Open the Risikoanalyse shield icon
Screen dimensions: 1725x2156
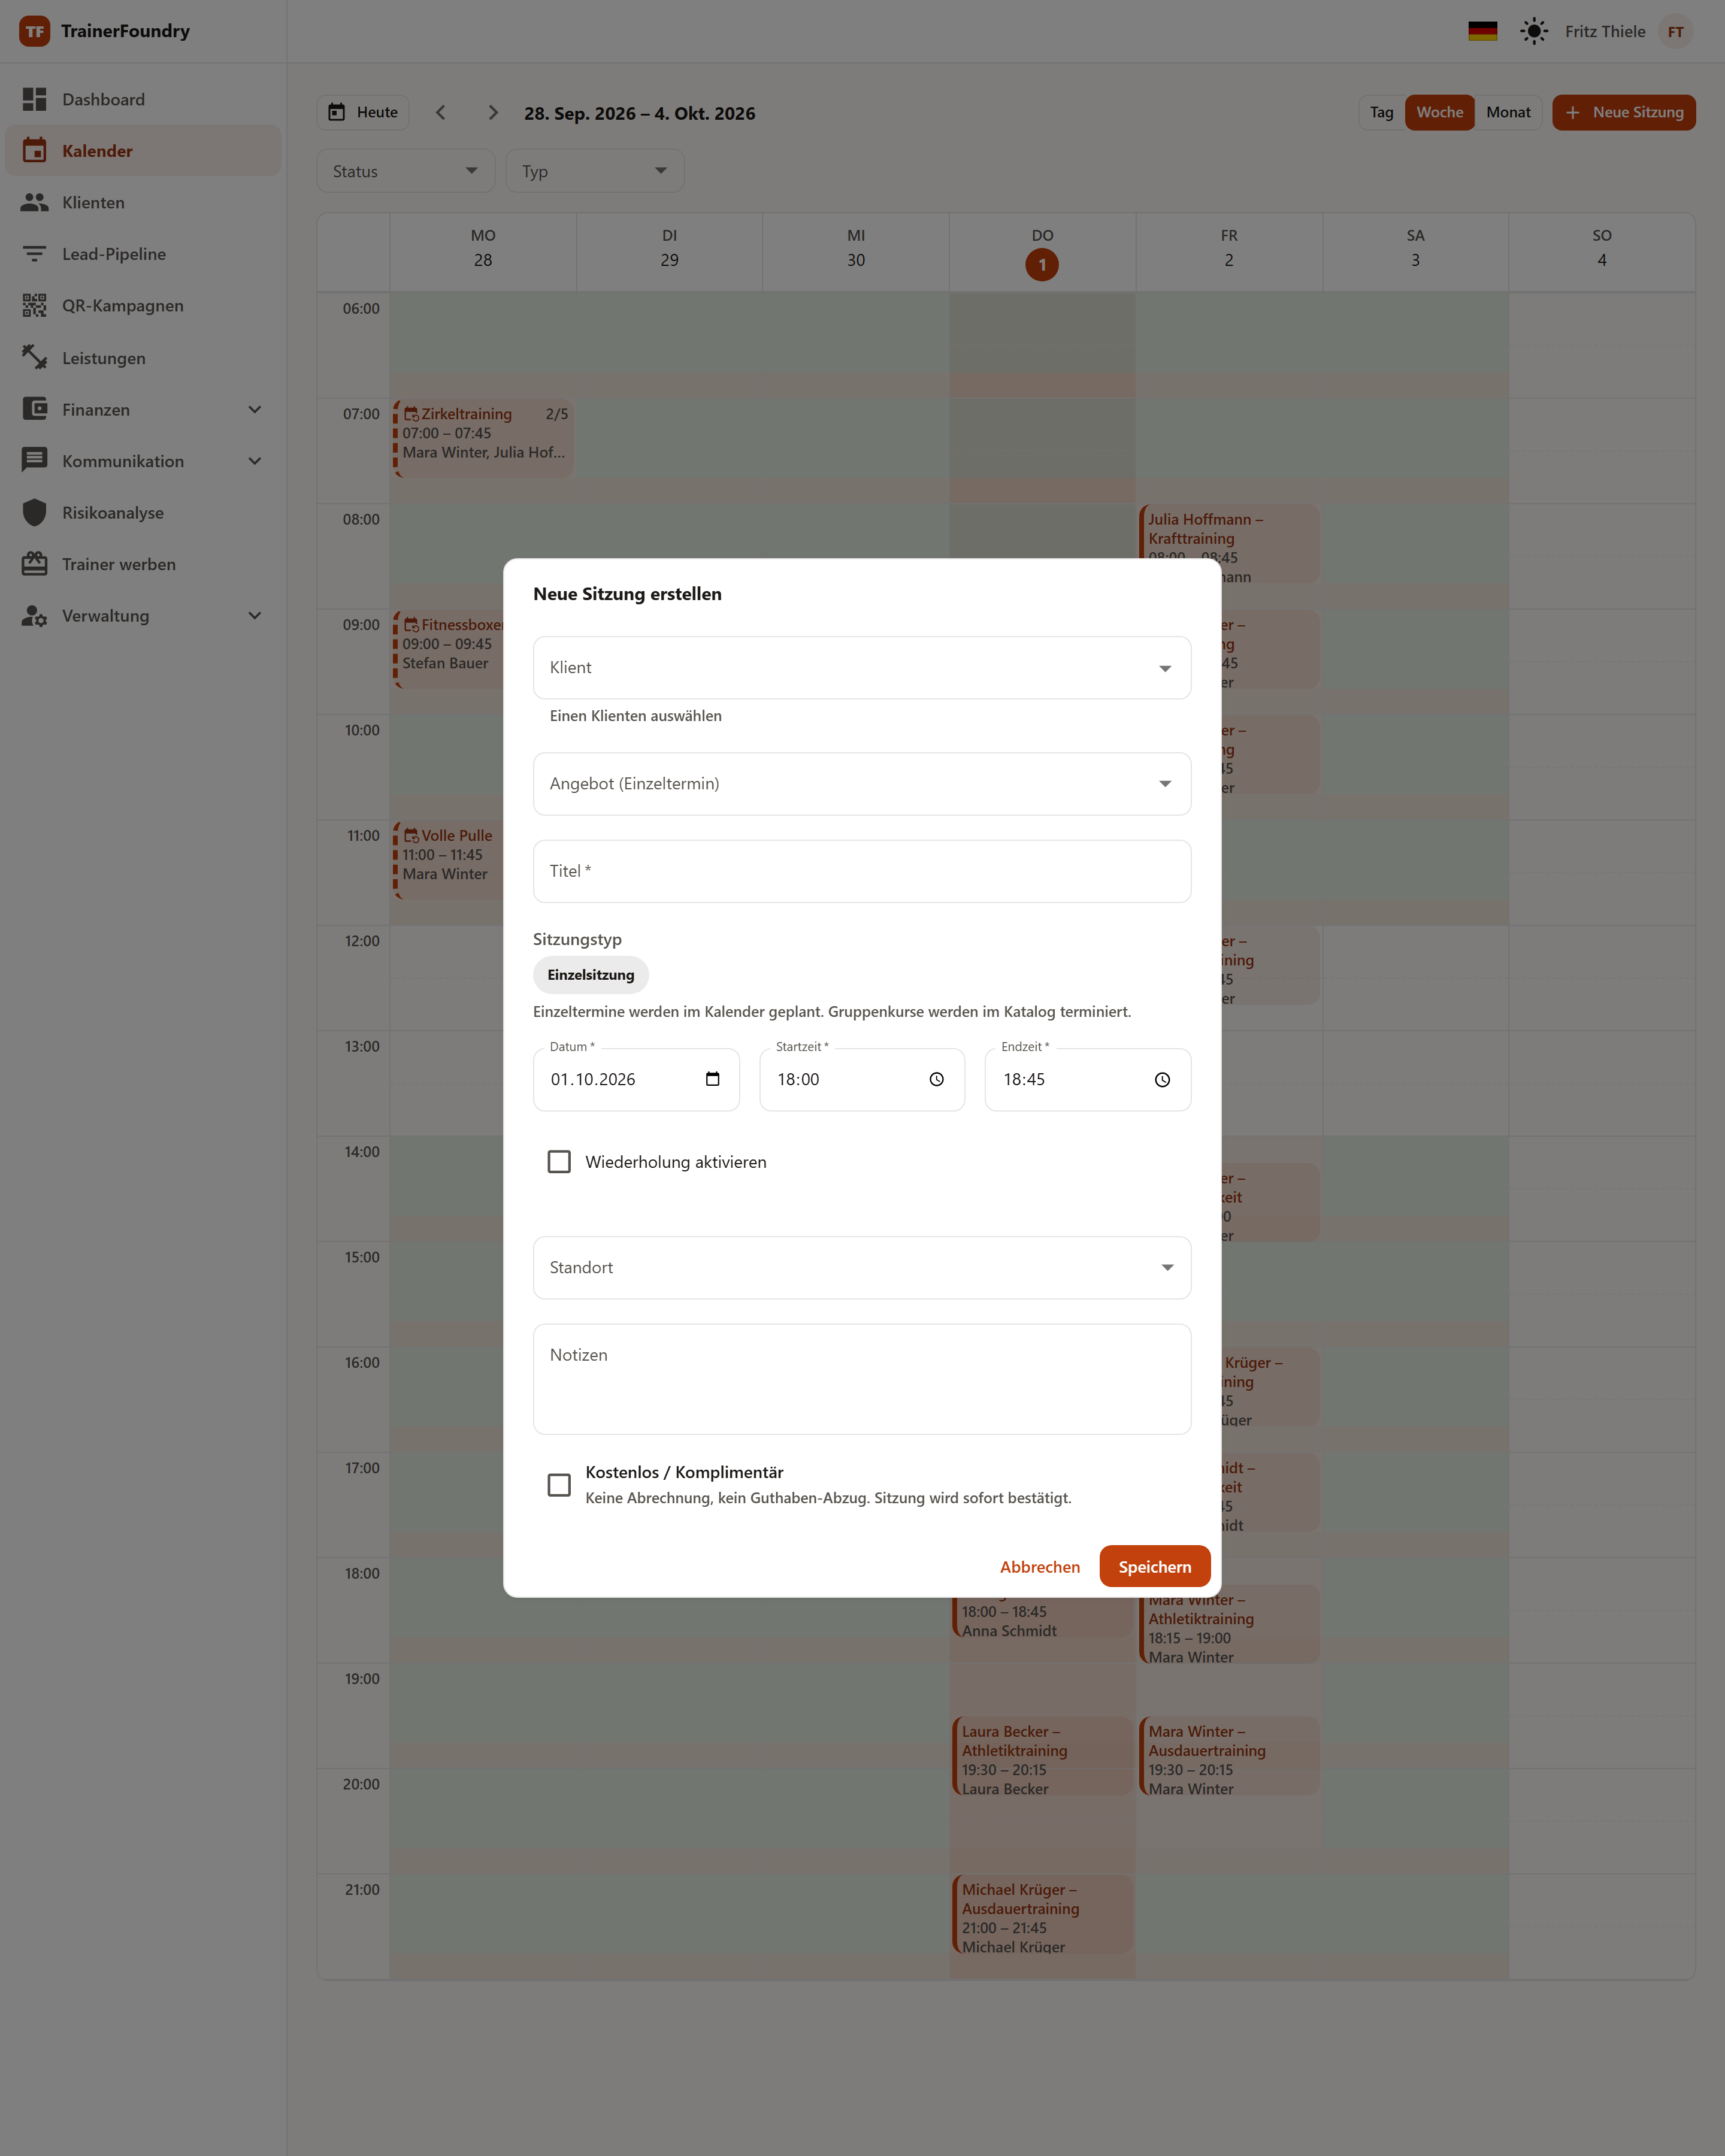pos(35,512)
